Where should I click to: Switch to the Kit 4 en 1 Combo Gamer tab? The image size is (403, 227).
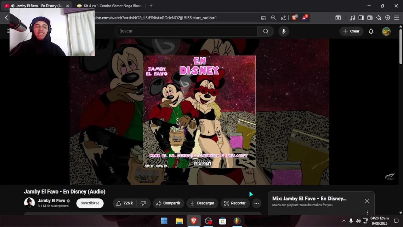point(110,6)
